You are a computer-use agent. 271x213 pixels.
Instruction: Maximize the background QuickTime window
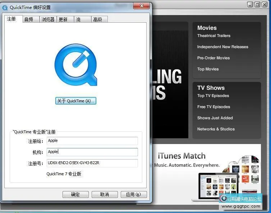pos(258,5)
